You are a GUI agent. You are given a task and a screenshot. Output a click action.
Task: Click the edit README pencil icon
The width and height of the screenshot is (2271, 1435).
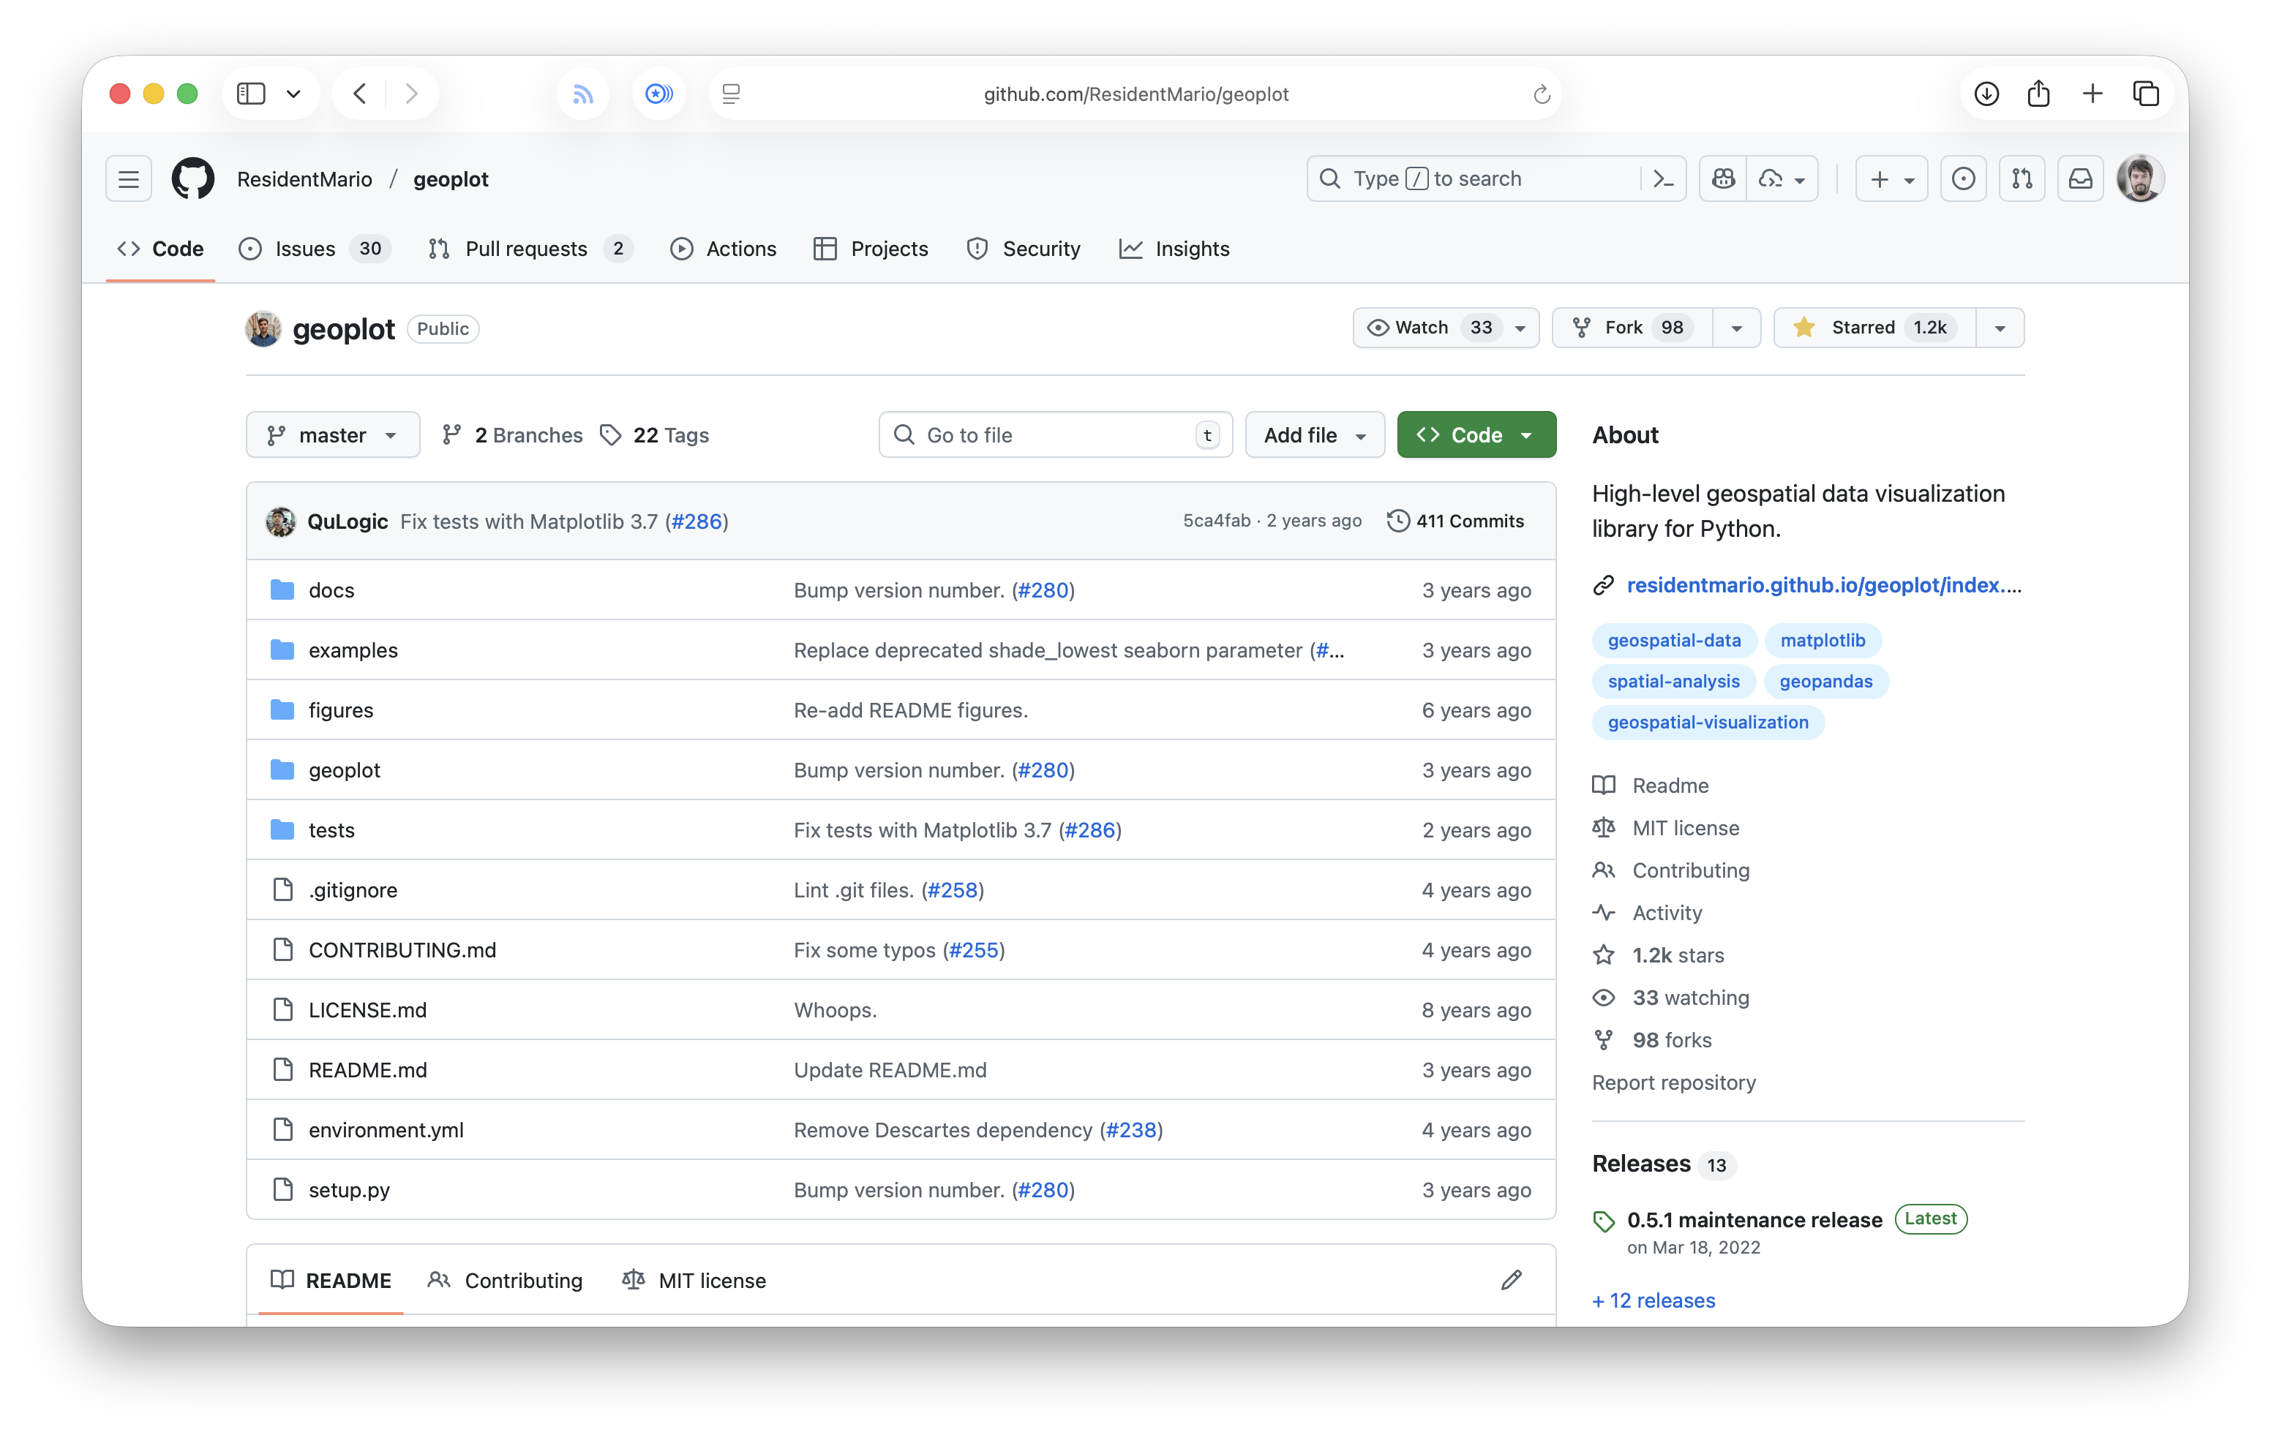[x=1511, y=1279]
